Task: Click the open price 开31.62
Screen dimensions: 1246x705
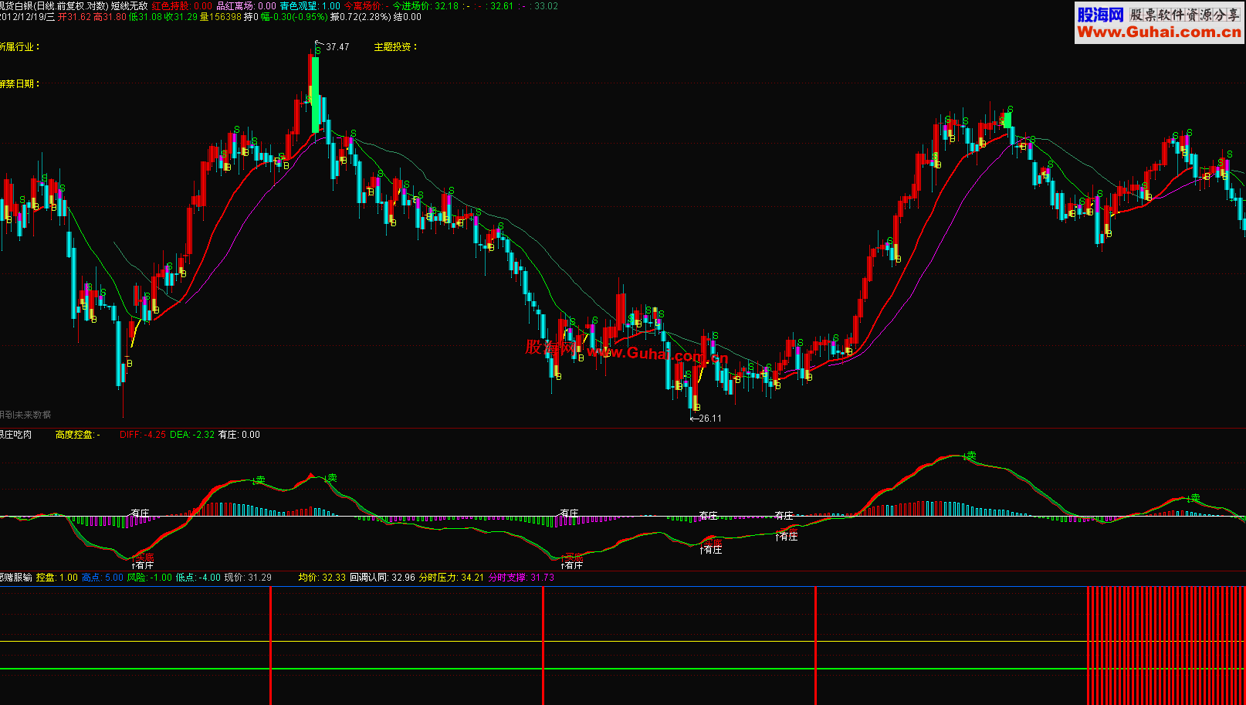Action: [75, 16]
